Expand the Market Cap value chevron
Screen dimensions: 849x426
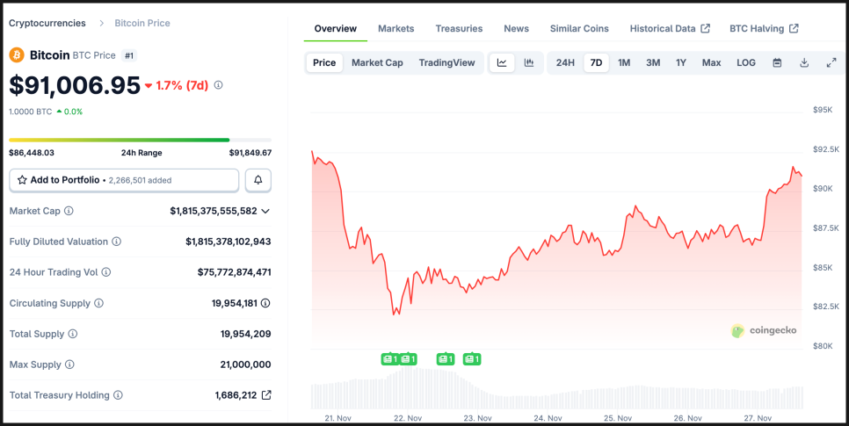point(265,211)
